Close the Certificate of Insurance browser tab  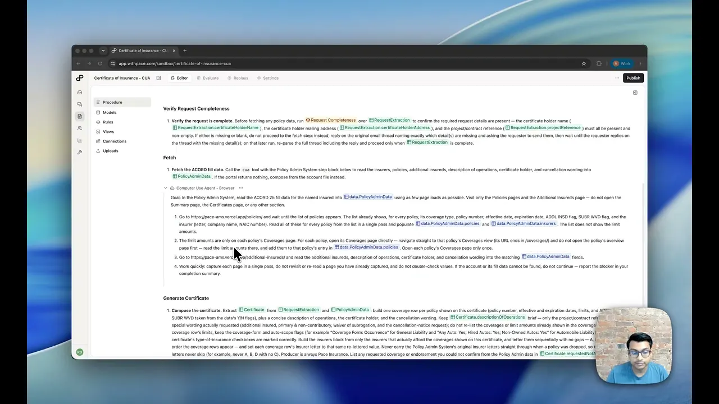click(174, 50)
